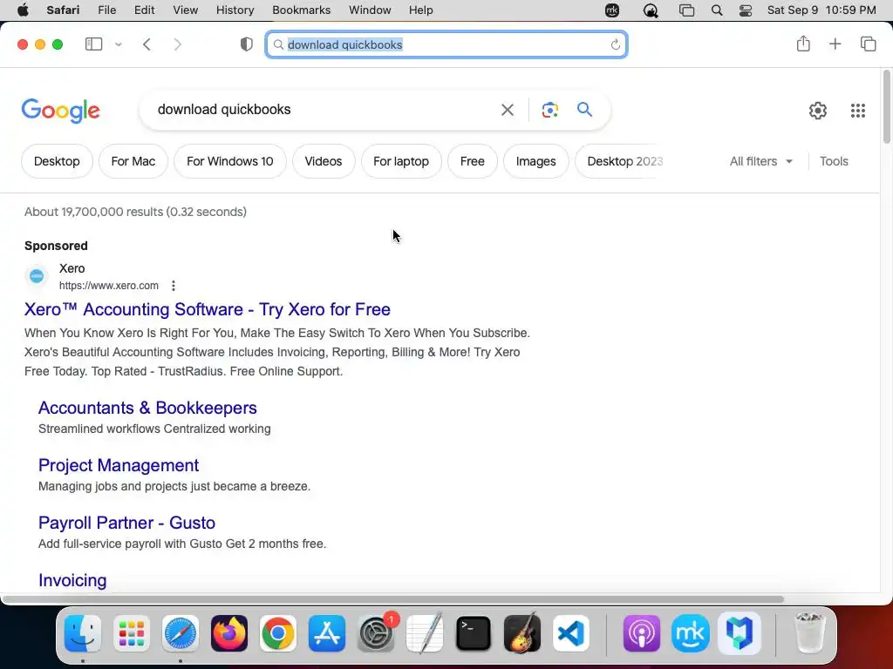Screen dimensions: 893x669
Task: Click the Xero favicon next to URL
Action: [x=37, y=276]
